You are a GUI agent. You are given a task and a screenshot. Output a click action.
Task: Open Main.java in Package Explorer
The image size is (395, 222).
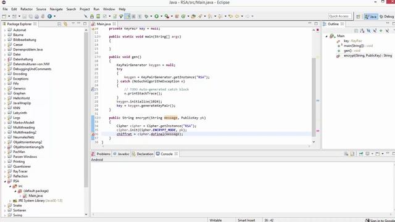(36, 196)
